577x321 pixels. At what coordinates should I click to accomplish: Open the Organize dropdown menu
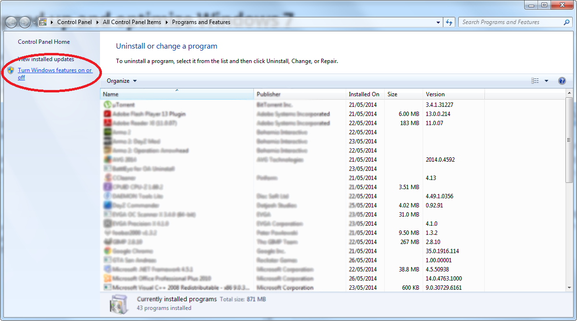(122, 81)
